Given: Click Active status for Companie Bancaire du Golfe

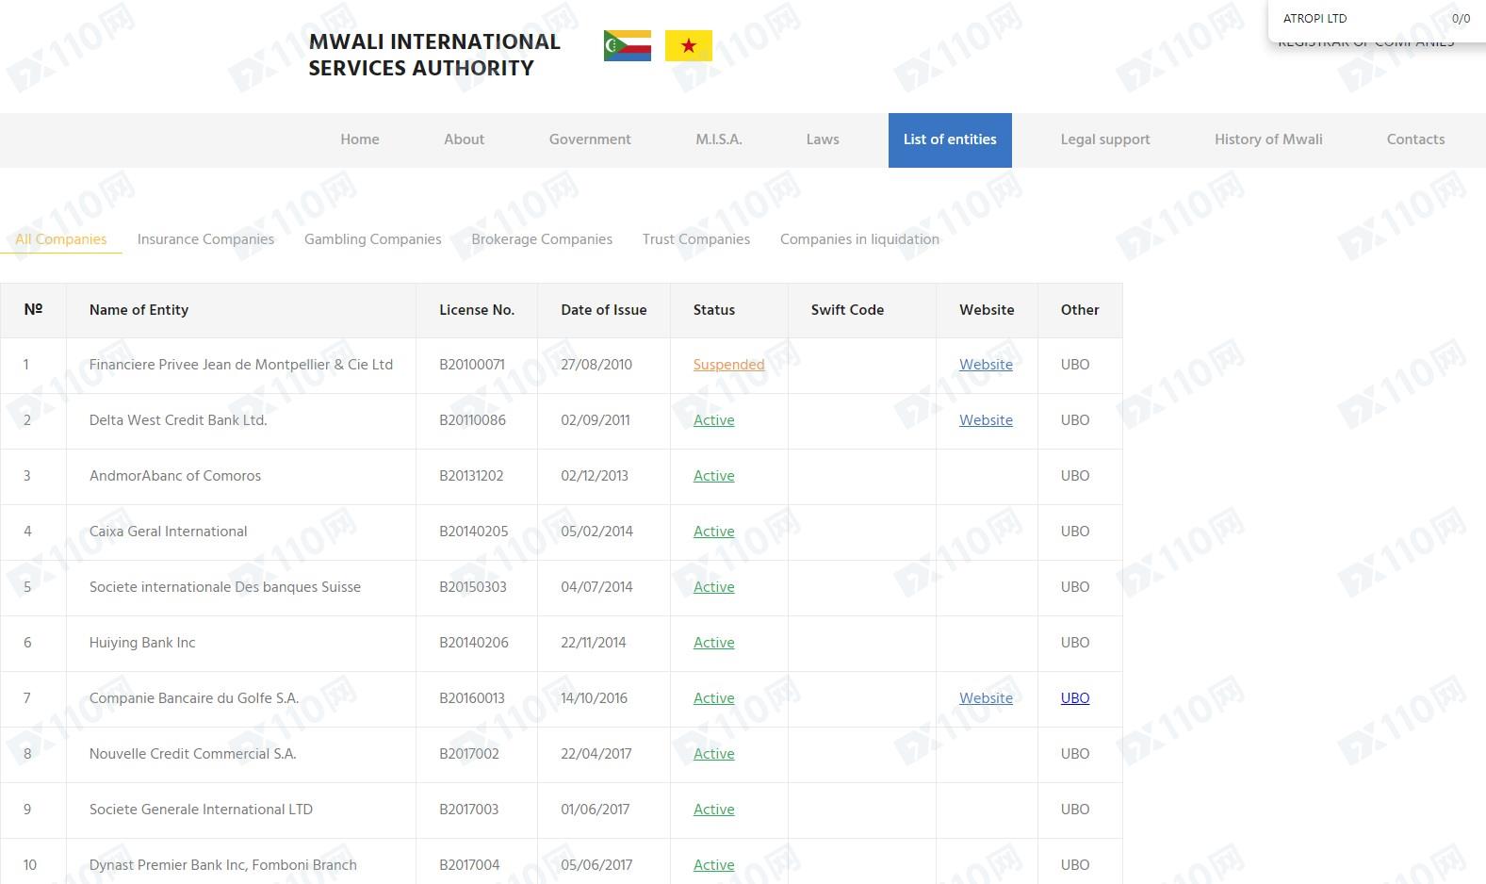Looking at the screenshot, I should click(x=713, y=698).
